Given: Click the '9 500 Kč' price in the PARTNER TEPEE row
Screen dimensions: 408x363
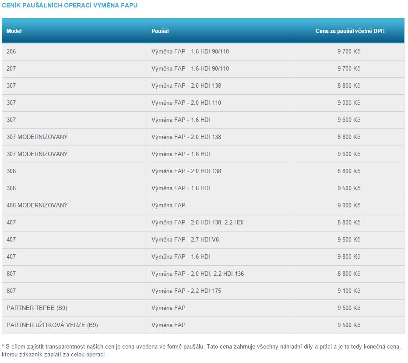Looking at the screenshot, I should point(348,308).
